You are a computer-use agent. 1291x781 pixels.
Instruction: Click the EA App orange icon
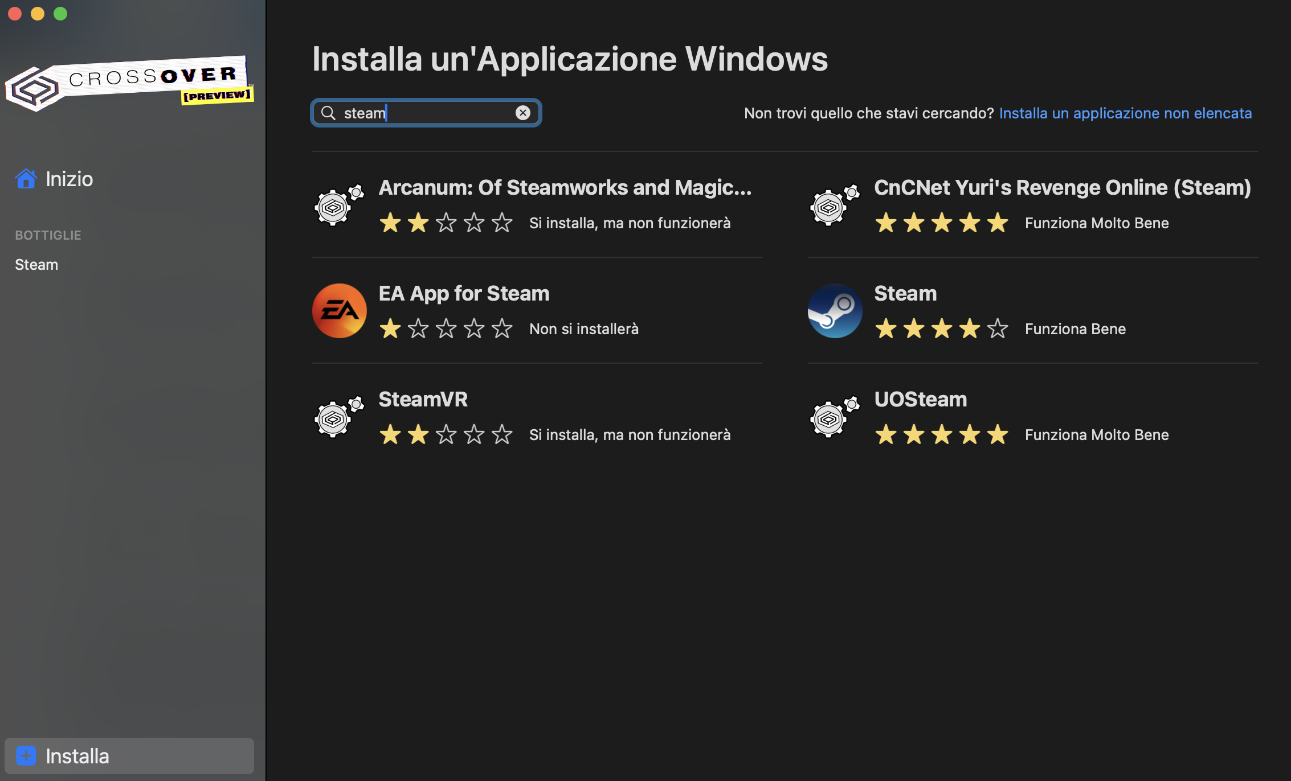[339, 311]
